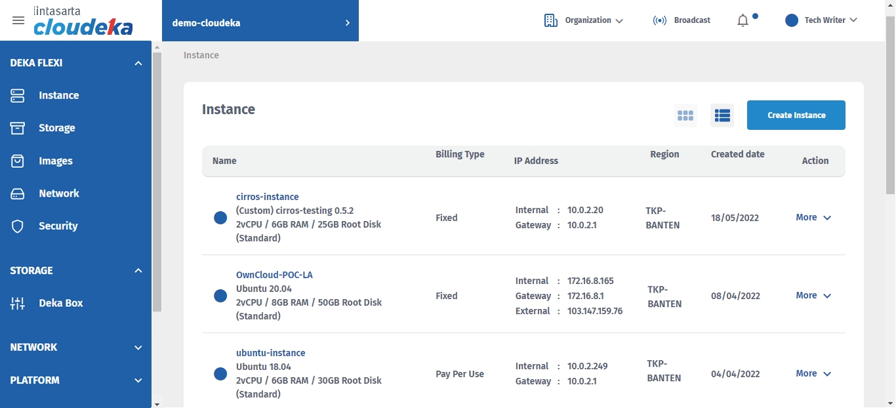
Task: Open Security in the sidebar
Action: [x=58, y=226]
